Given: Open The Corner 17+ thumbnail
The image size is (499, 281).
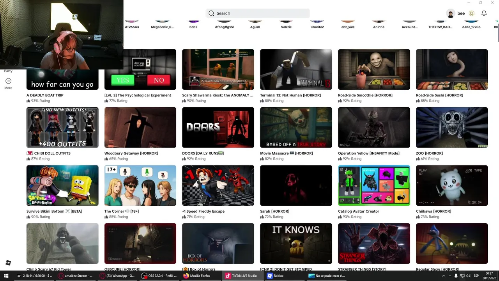Looking at the screenshot, I should [x=140, y=185].
